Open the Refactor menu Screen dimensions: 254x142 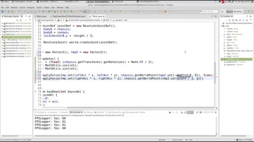[14, 7]
